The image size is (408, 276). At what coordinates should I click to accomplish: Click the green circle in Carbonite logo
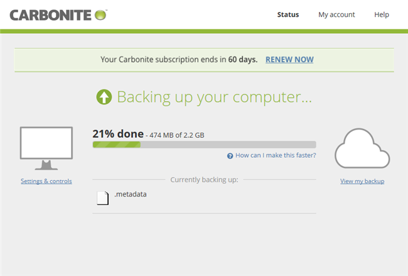[x=99, y=14]
